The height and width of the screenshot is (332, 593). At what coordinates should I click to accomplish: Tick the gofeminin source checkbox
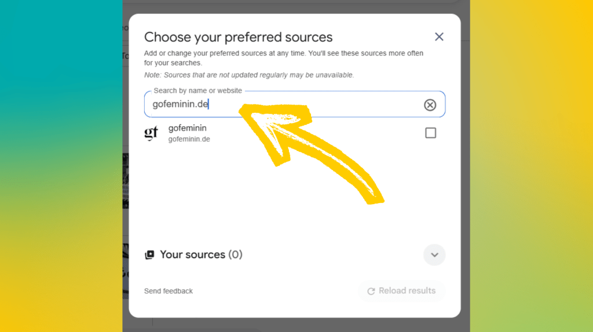[430, 133]
